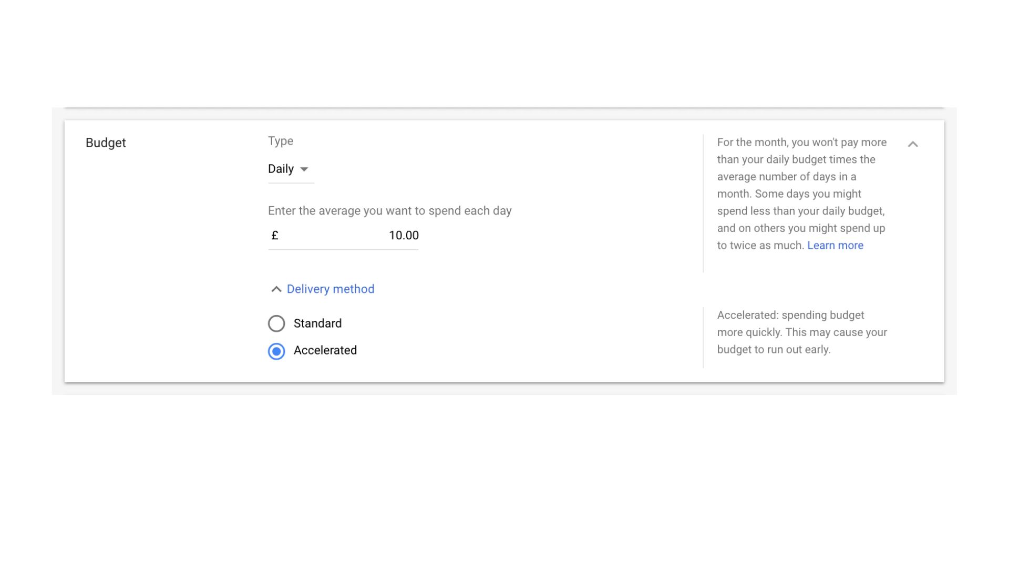Click the 'Accelerated: spending budget' help text

coord(802,332)
